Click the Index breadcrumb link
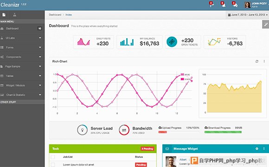The width and height of the screenshot is (269, 167). coord(69,15)
